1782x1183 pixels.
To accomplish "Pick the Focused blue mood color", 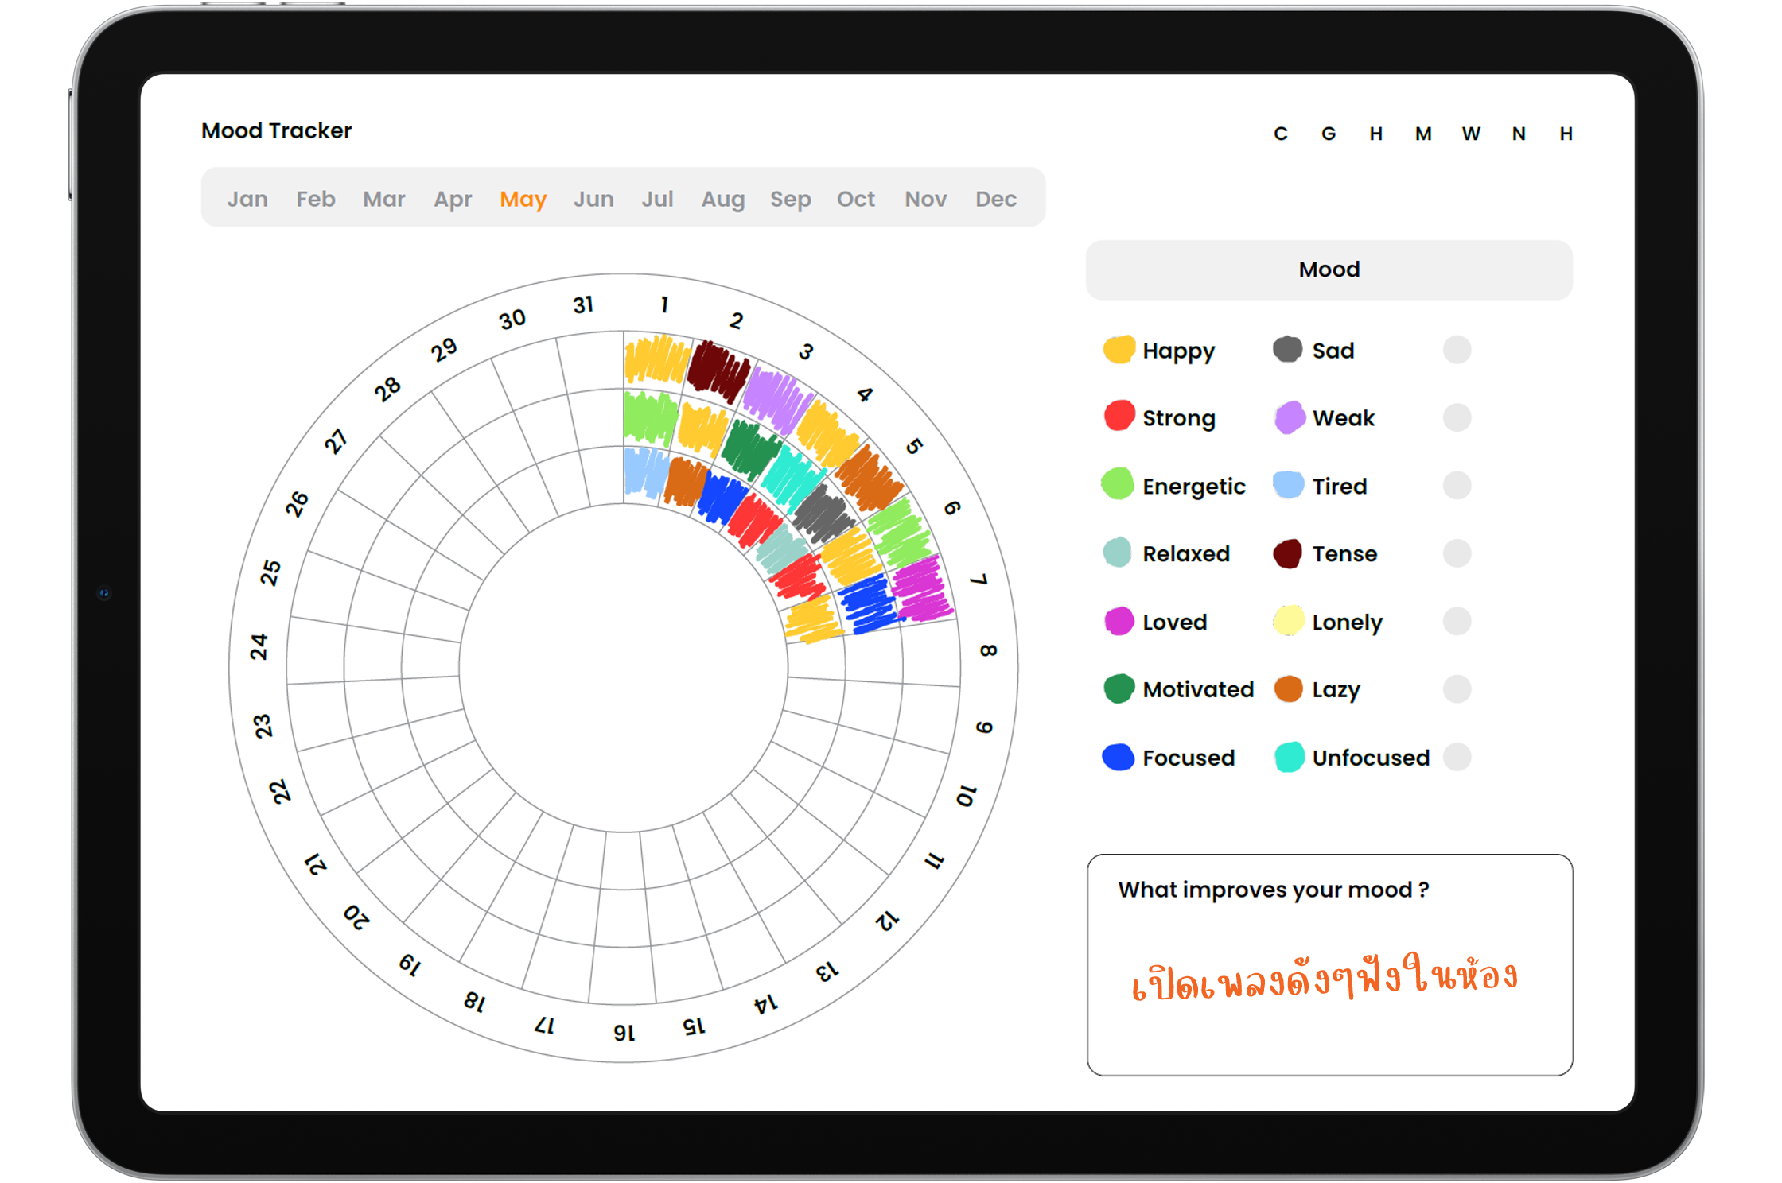I will pos(1119,757).
